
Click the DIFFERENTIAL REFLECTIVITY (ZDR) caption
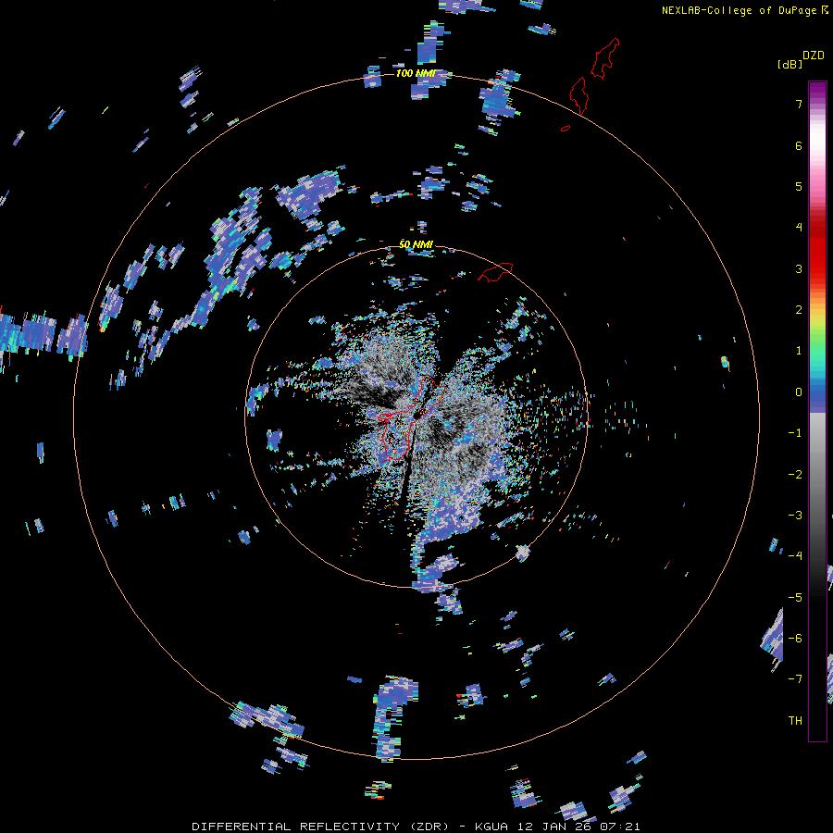[318, 827]
